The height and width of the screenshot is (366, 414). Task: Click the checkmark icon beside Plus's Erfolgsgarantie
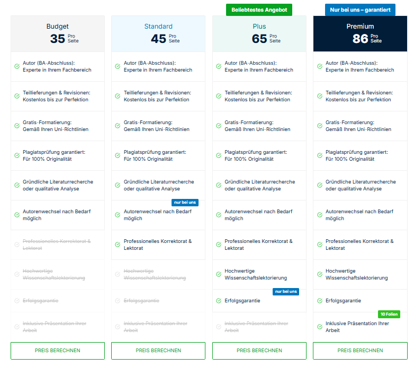219,301
